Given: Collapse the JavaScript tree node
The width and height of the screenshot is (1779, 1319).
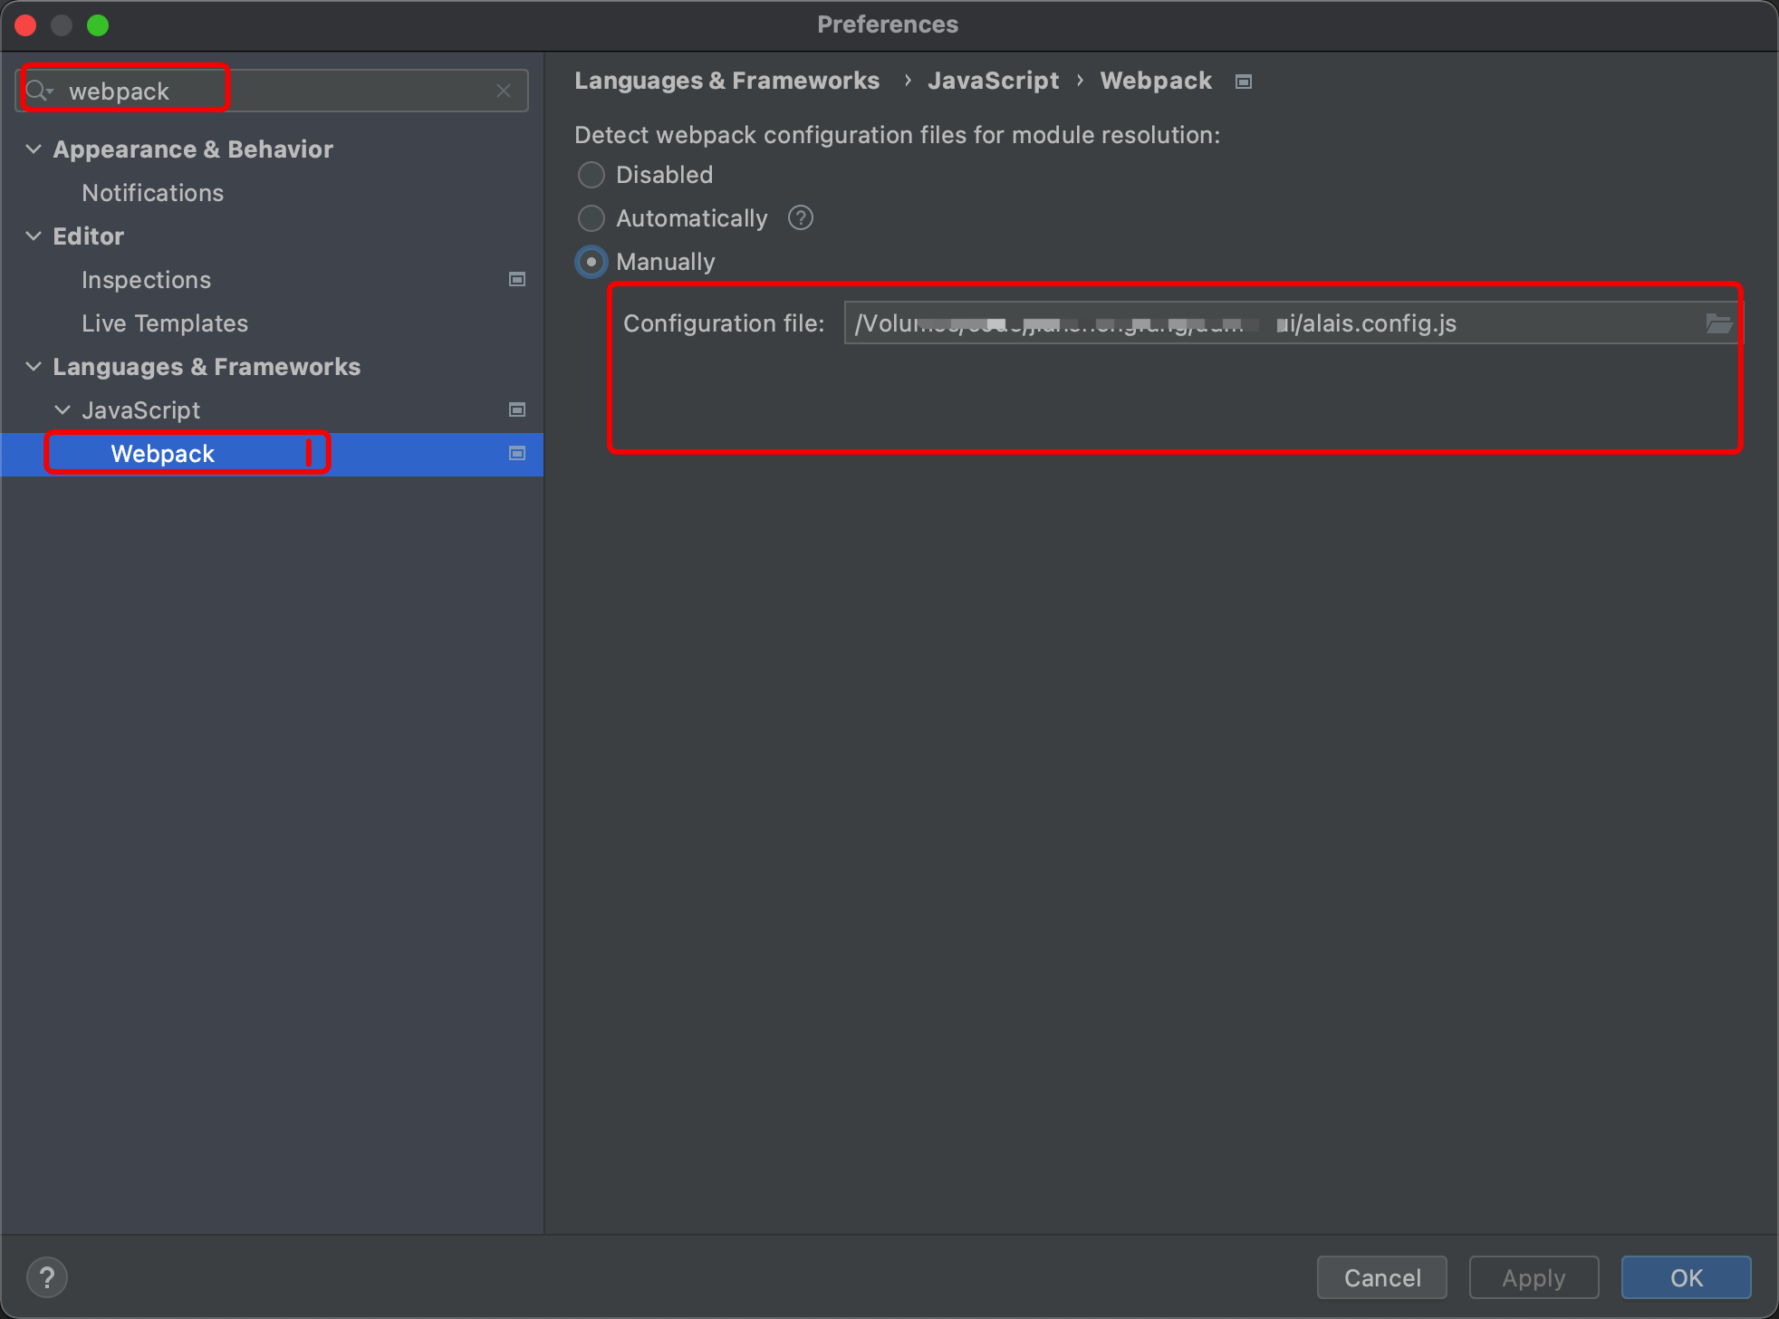Looking at the screenshot, I should (x=63, y=409).
